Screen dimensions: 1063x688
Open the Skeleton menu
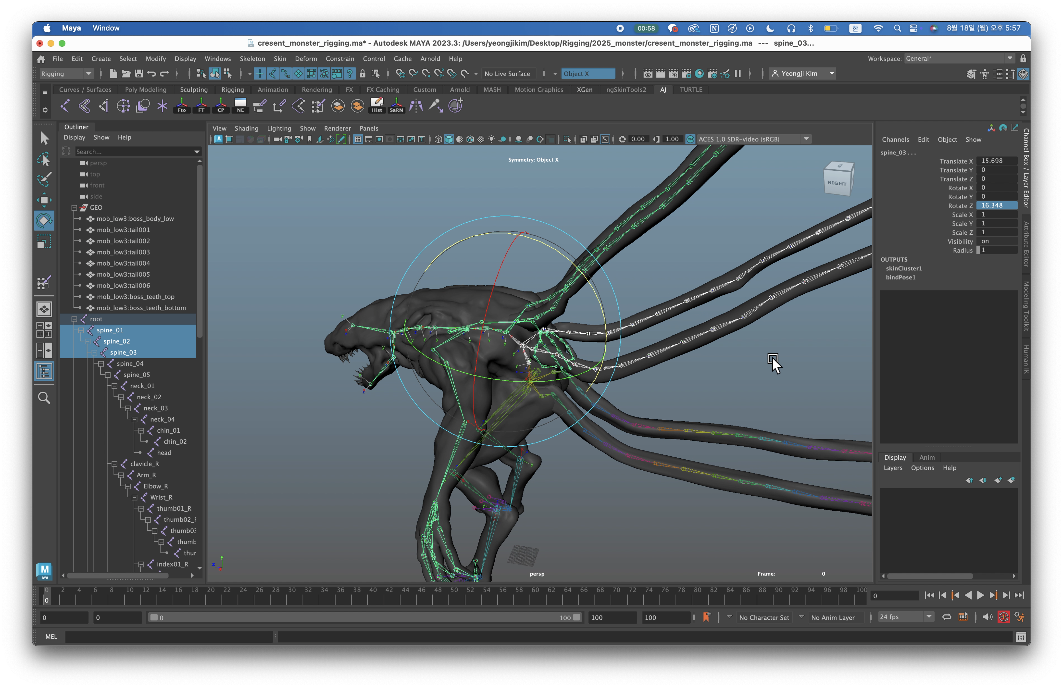[x=252, y=58]
